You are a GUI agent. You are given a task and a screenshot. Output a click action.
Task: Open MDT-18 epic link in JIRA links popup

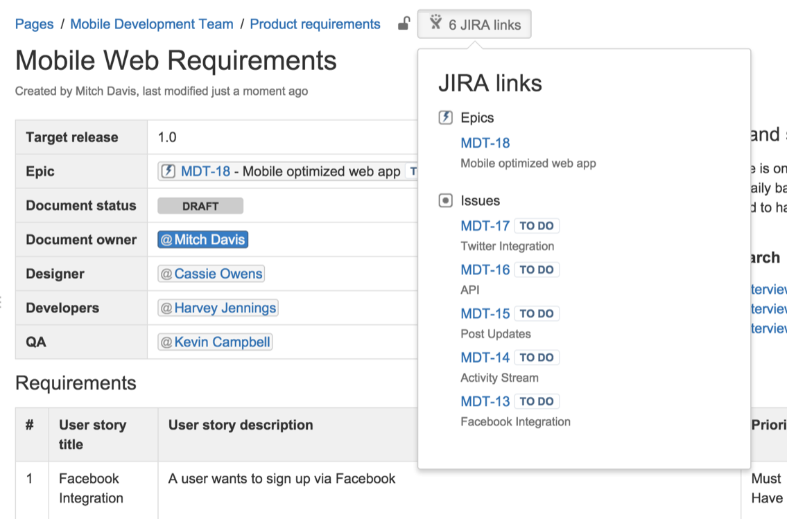click(485, 143)
